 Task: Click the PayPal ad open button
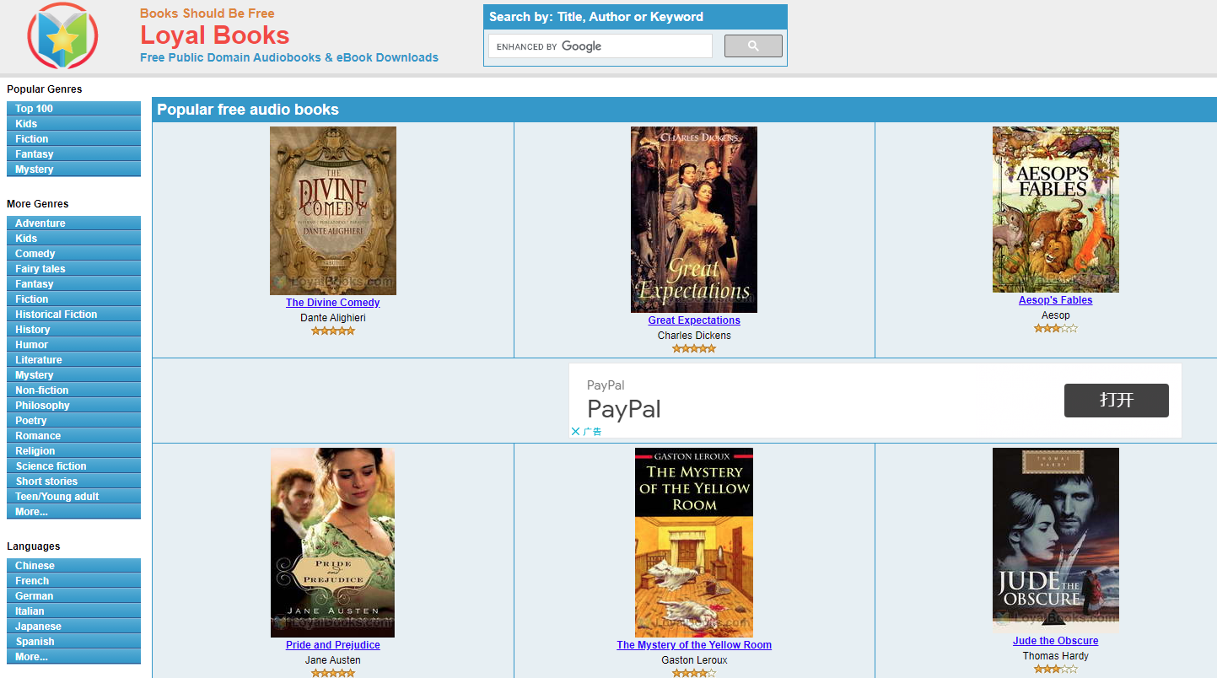(x=1116, y=401)
